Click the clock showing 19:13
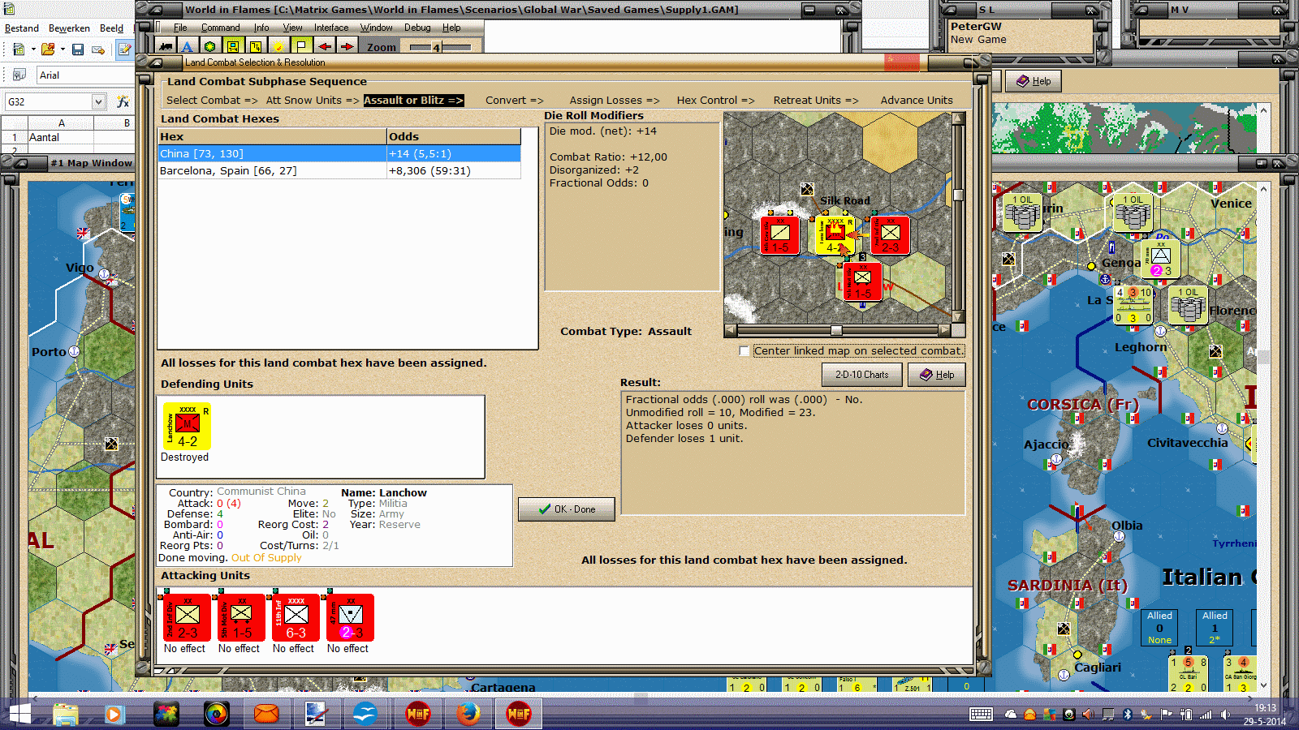1299x730 pixels. (1265, 708)
